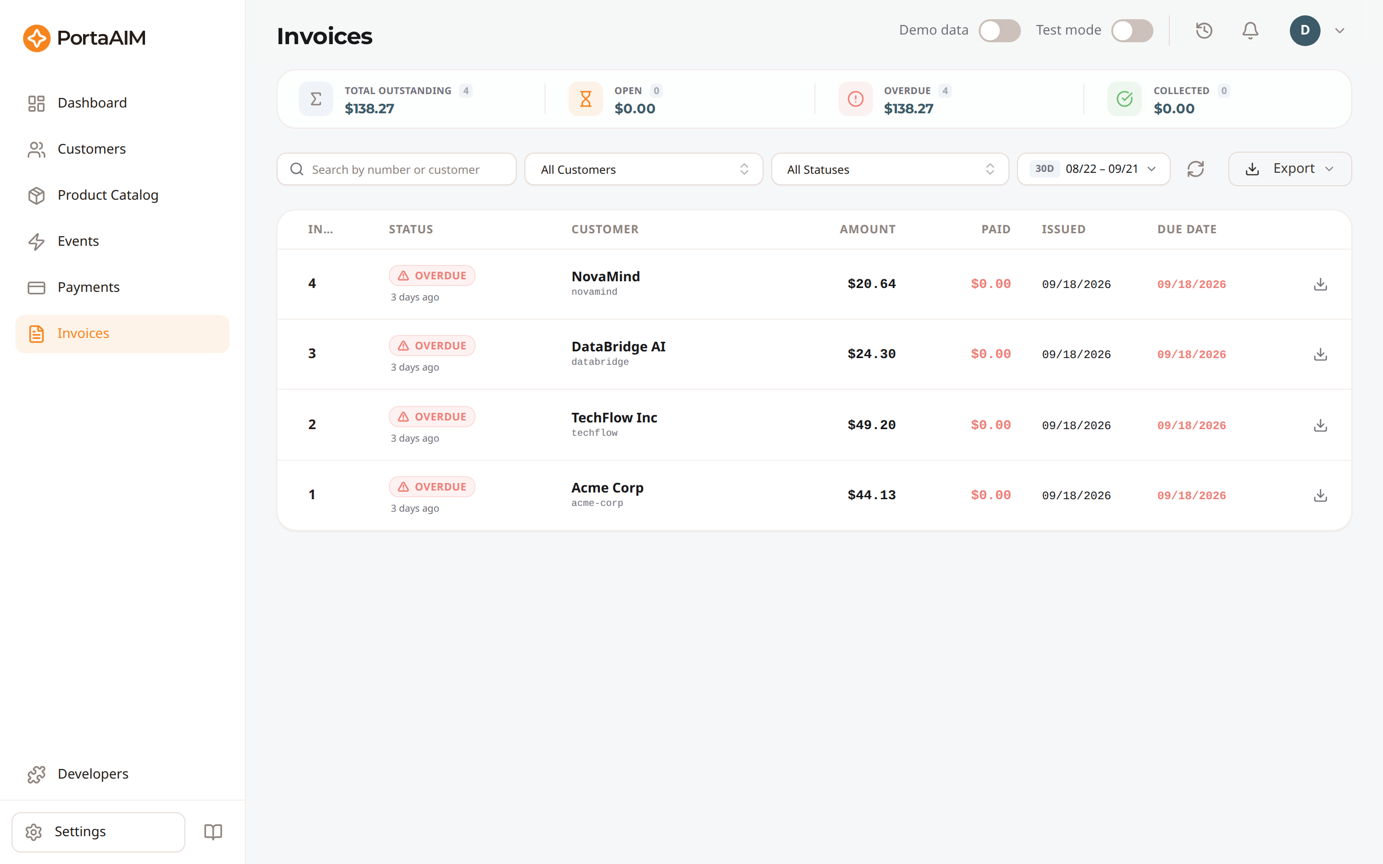This screenshot has height=864, width=1383.
Task: Sort by Status column header
Action: coord(411,229)
